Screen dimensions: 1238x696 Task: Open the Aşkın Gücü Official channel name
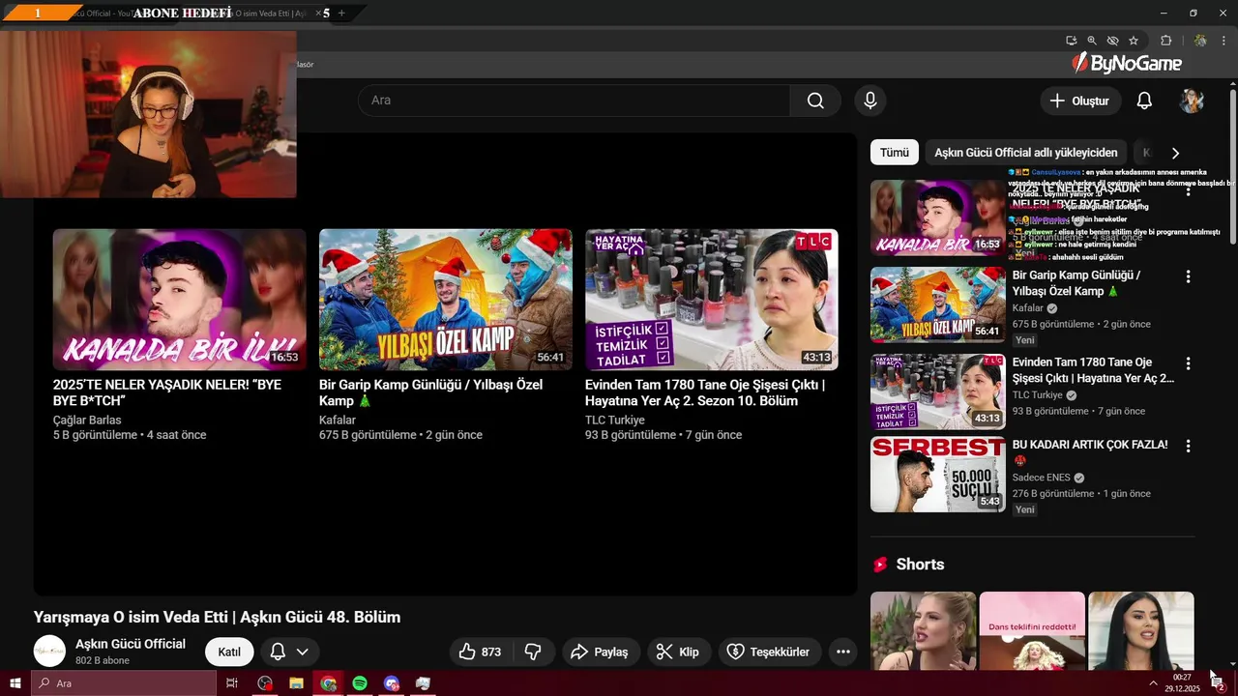tap(131, 644)
